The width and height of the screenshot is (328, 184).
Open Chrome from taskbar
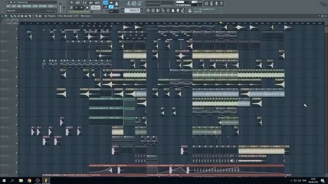point(29,180)
